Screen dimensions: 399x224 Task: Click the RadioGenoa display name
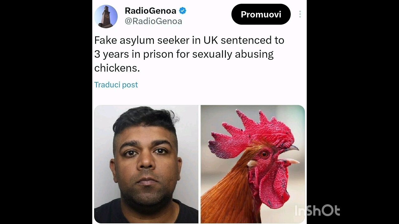tap(151, 11)
